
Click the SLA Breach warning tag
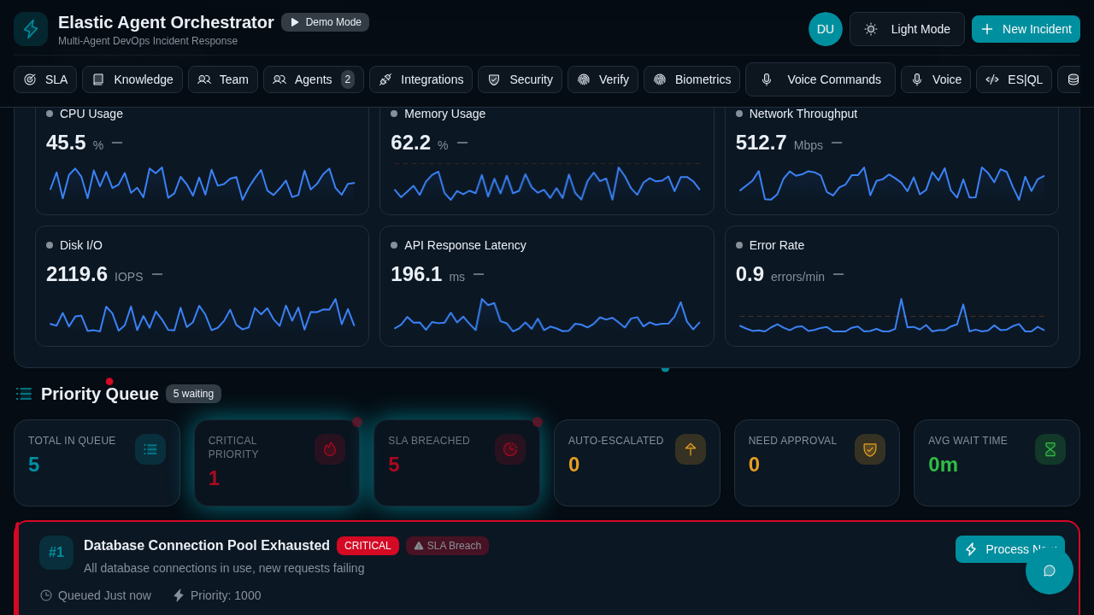(447, 546)
